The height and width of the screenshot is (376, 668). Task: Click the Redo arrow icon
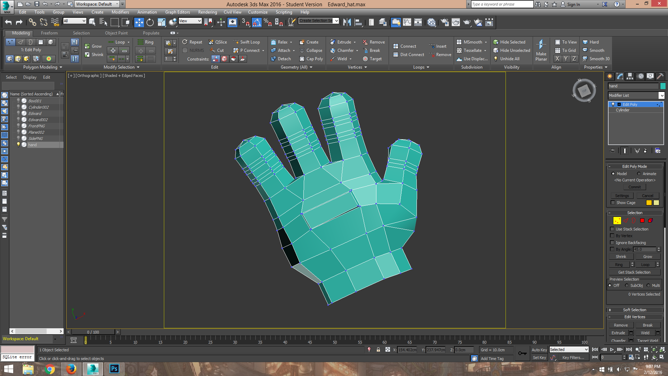[x=19, y=22]
